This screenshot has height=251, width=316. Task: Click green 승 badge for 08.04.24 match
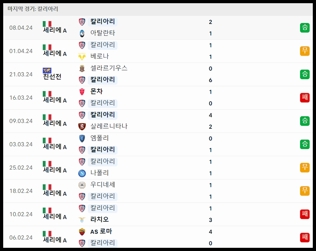[x=305, y=27]
